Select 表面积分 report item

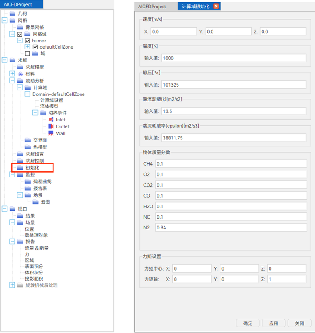(34, 266)
